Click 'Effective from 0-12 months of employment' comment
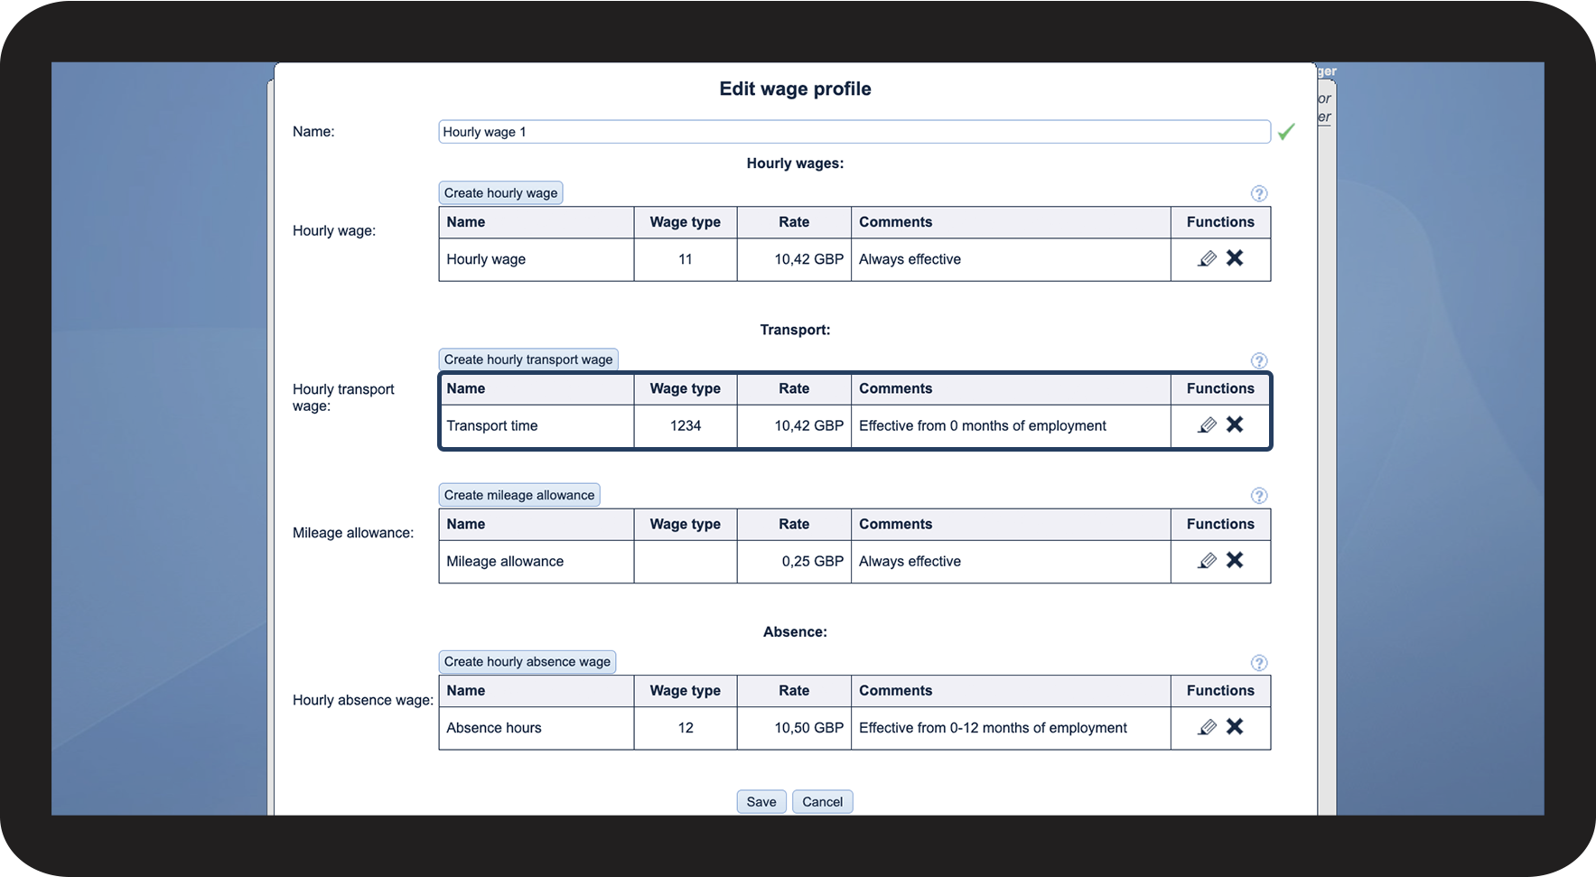The width and height of the screenshot is (1596, 877). tap(993, 728)
